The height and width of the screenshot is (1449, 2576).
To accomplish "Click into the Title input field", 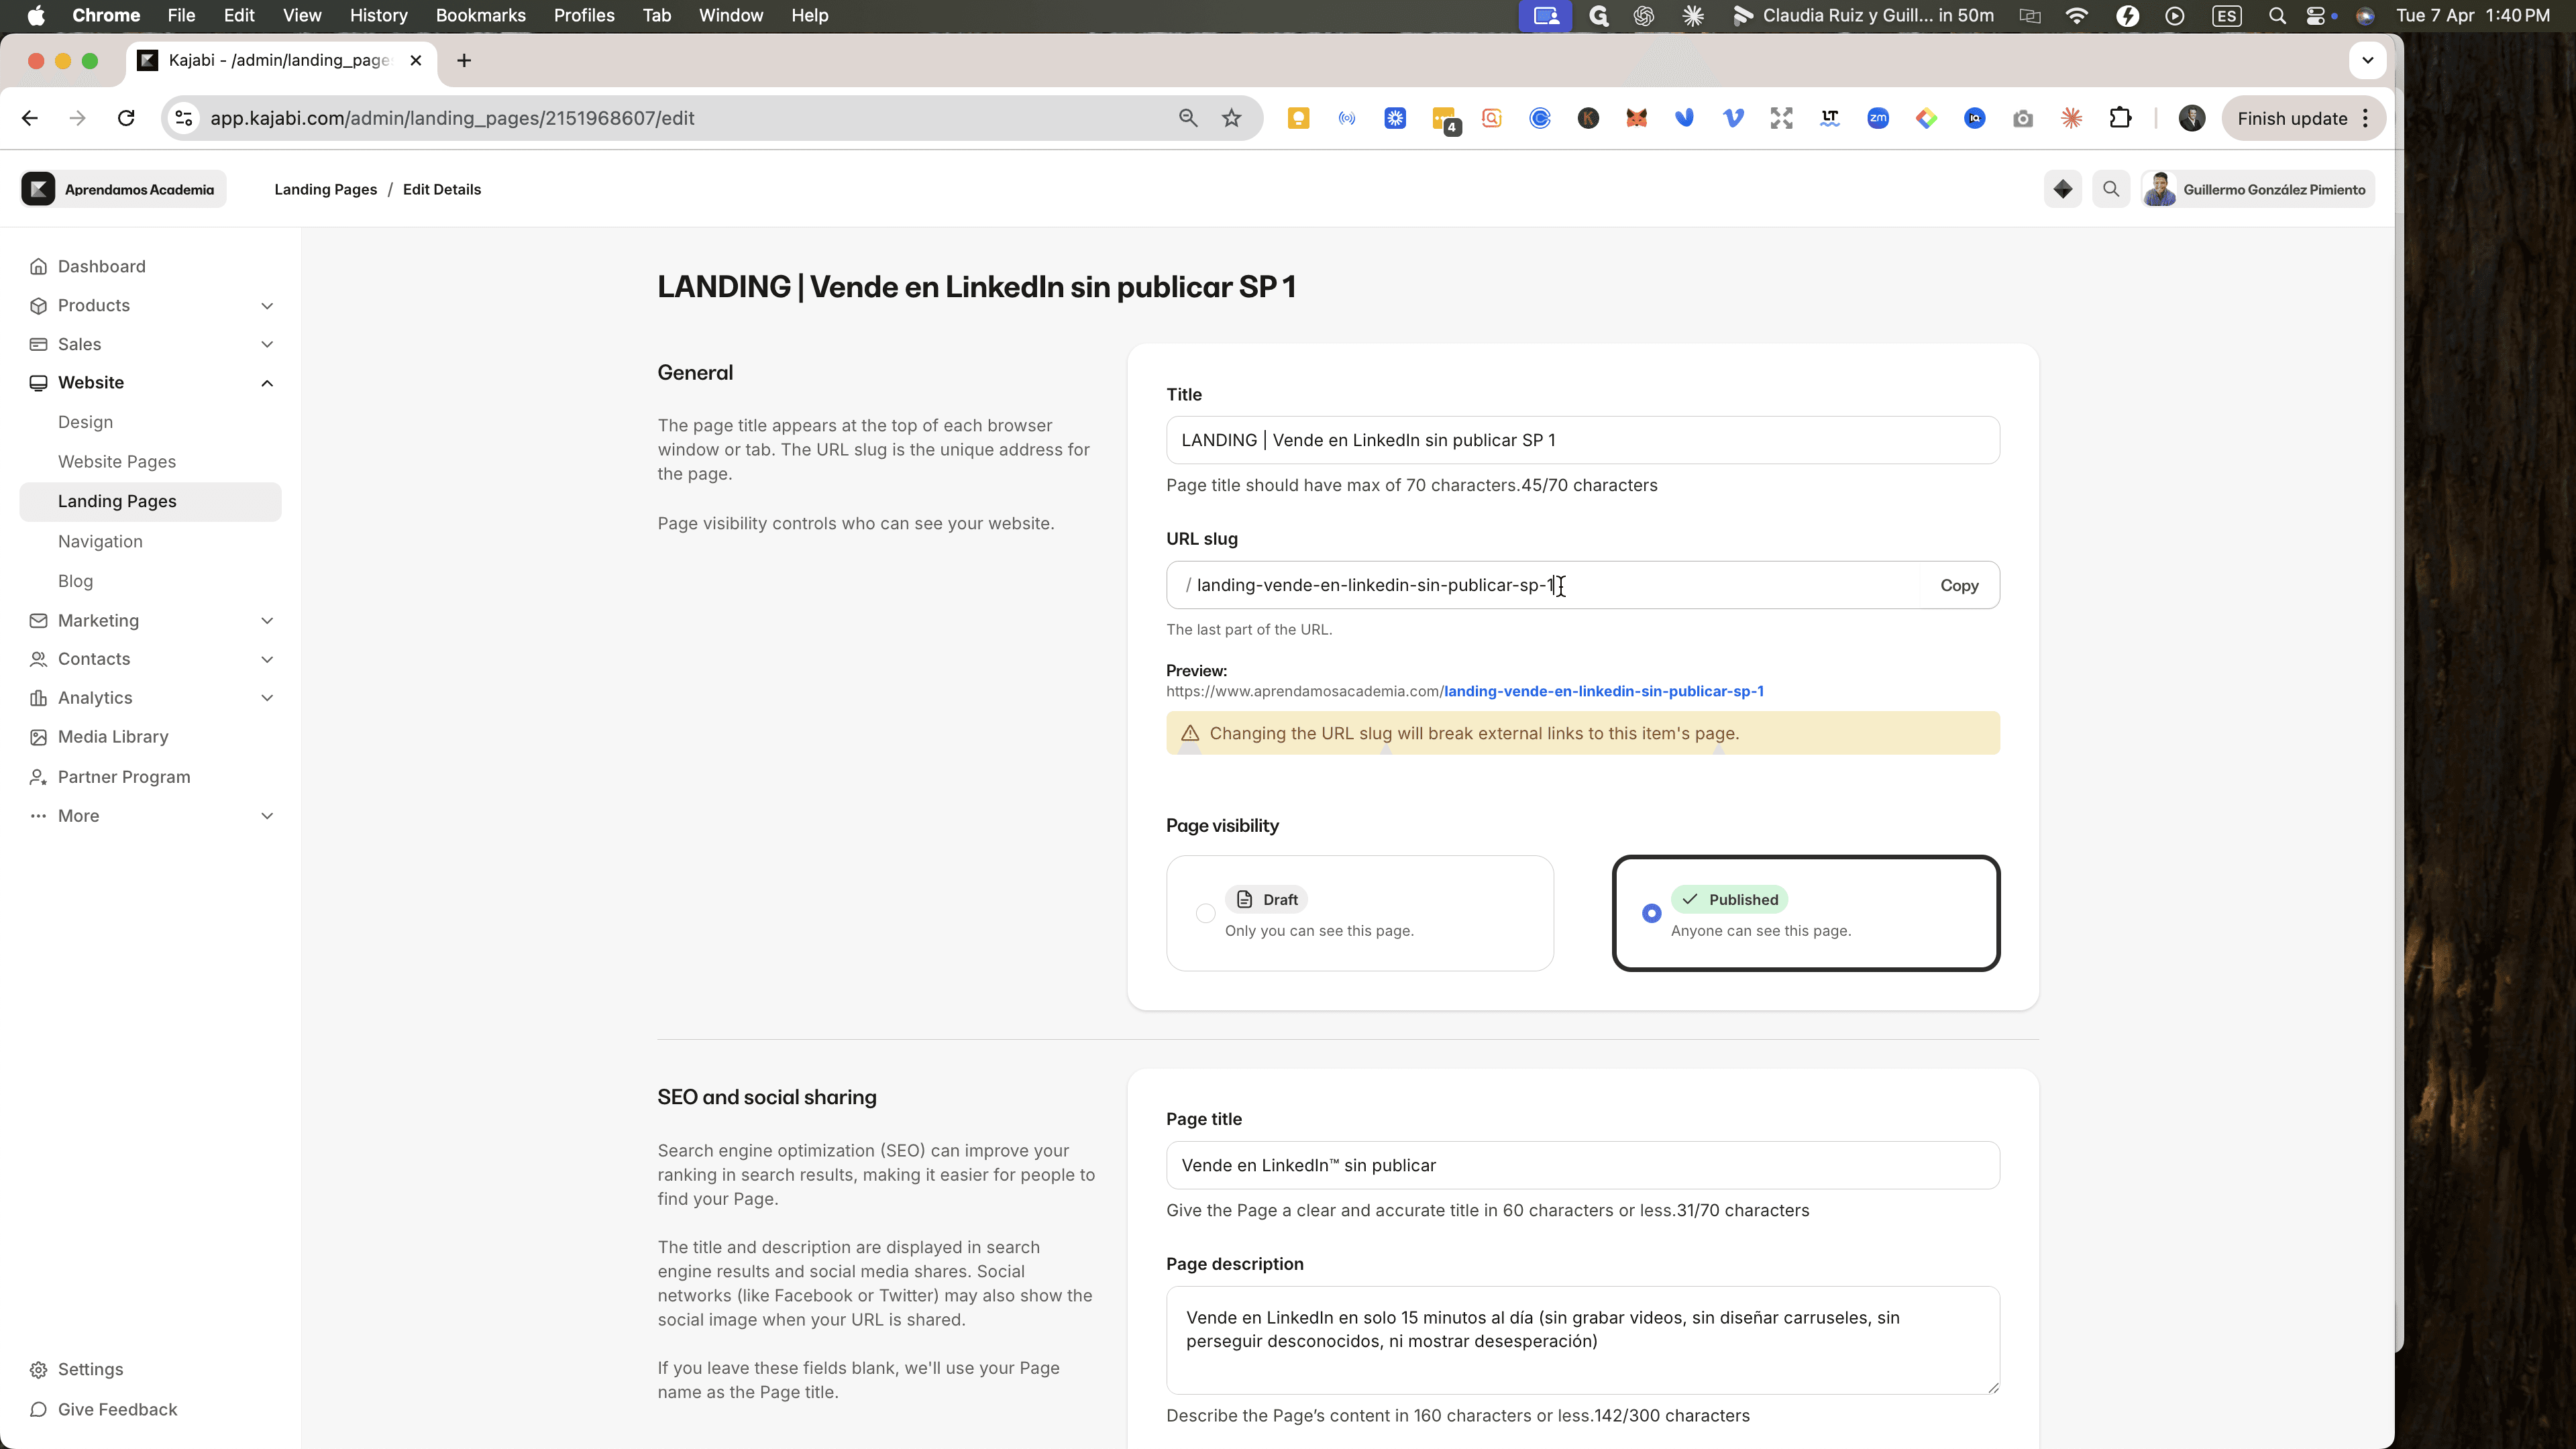I will point(1582,440).
